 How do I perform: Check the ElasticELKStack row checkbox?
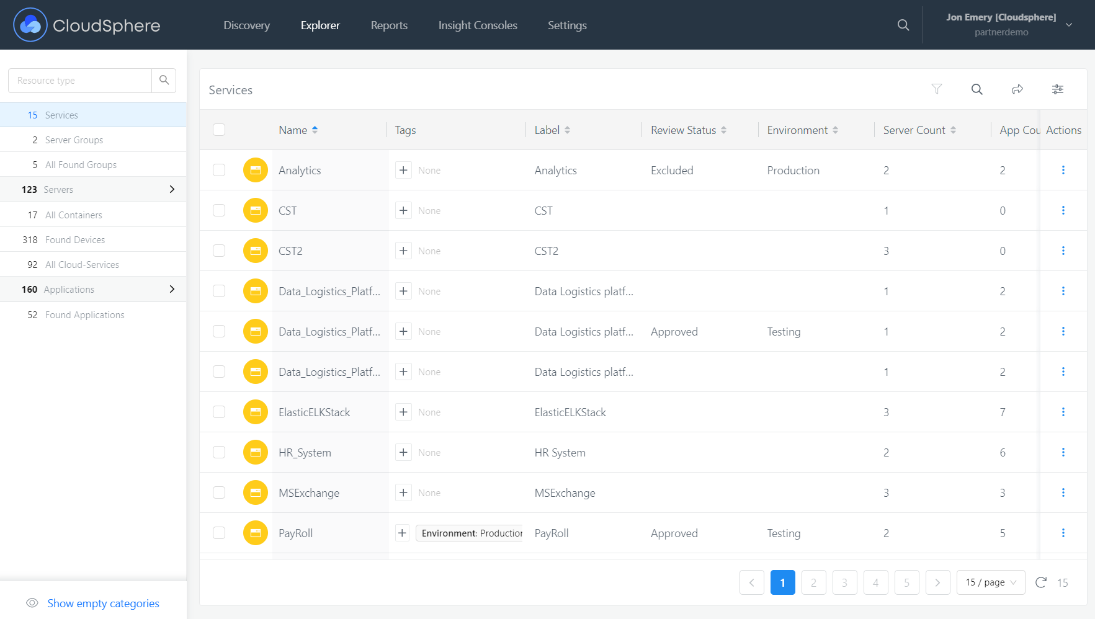(219, 412)
